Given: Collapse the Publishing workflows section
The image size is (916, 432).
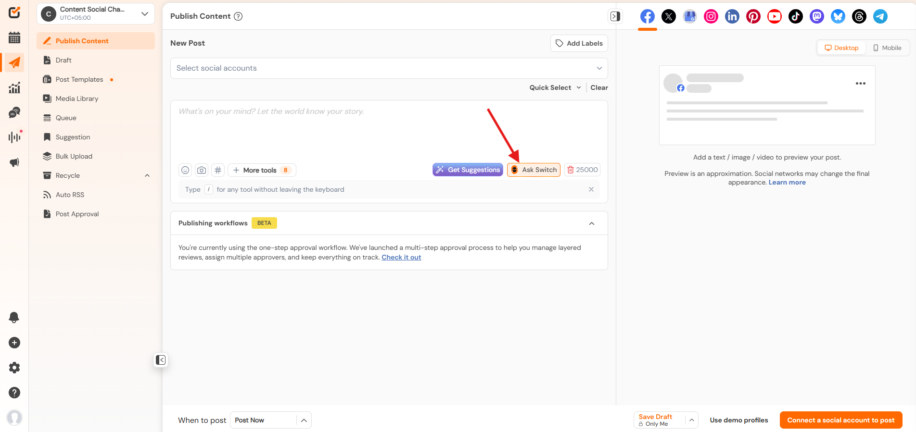Looking at the screenshot, I should 592,223.
